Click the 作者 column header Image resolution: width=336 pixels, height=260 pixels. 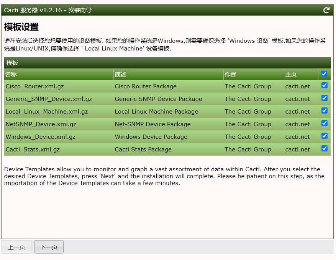point(230,75)
